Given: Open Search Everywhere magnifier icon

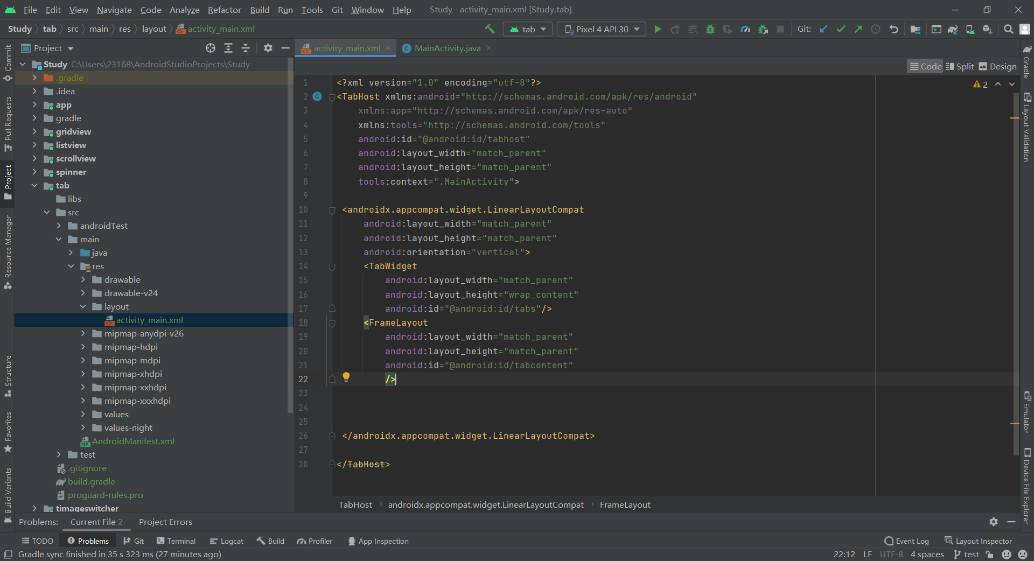Looking at the screenshot, I should point(1008,29).
